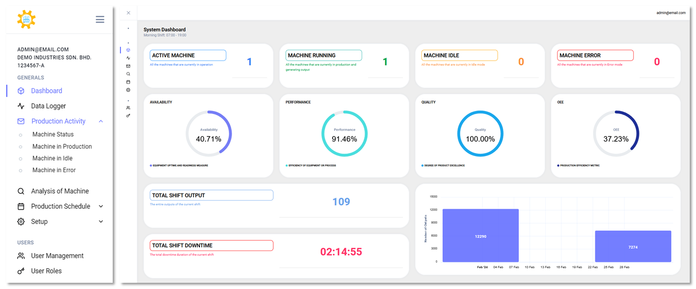696x289 pixels.
Task: Click admin@email.com in the top right
Action: [x=671, y=13]
